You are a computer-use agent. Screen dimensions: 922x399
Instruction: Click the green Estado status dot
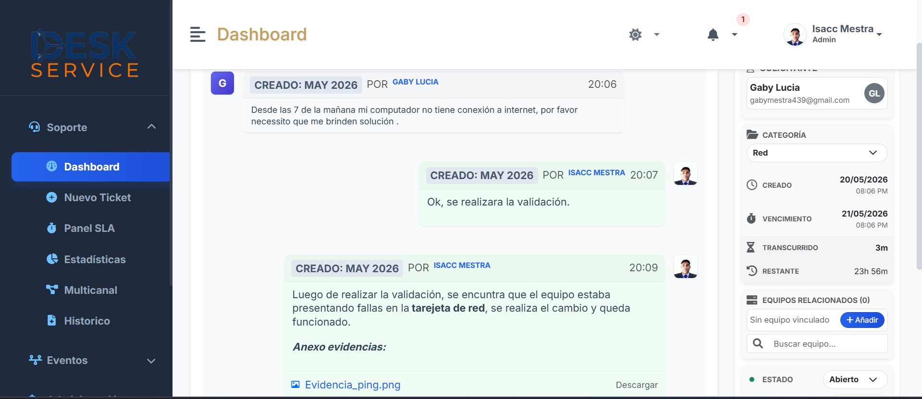coord(752,379)
